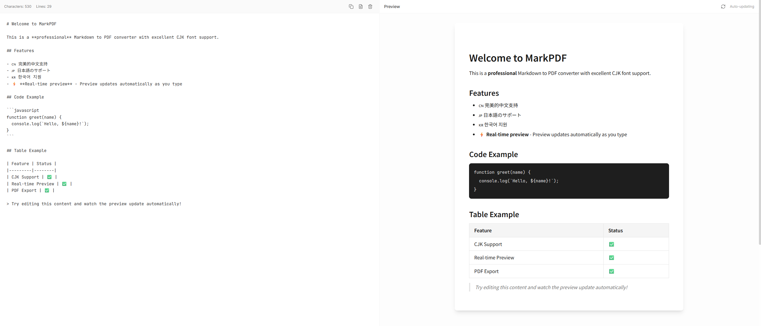
Task: Select the Preview tab label
Action: [x=392, y=6]
